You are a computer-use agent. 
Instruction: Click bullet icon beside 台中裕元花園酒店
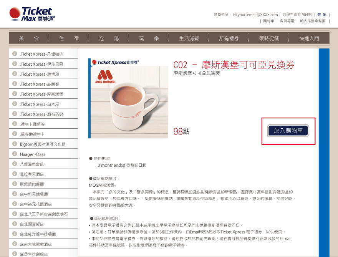click(15, 204)
